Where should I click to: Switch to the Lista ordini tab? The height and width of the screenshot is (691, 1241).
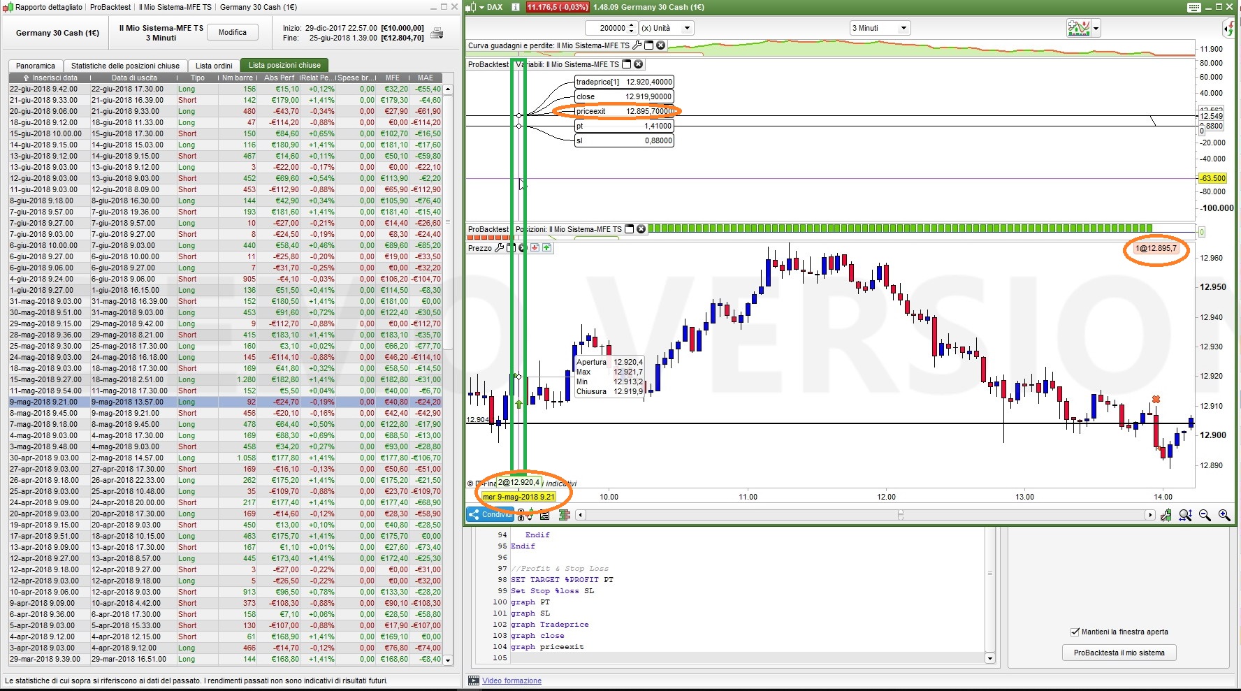(x=214, y=66)
